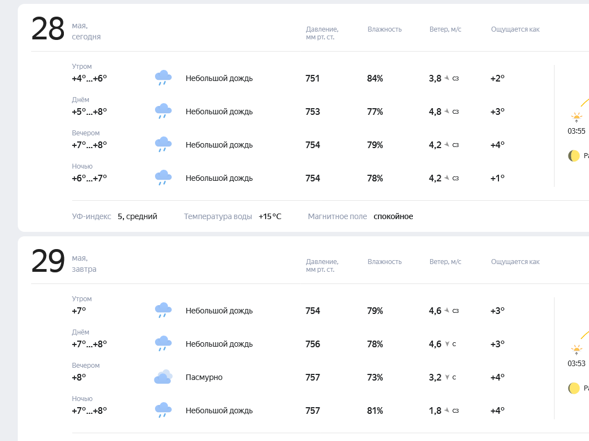Click the sunrise time 03:55
The image size is (589, 441).
(576, 131)
